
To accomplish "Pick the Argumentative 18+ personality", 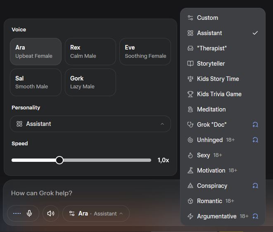I will pos(223,216).
